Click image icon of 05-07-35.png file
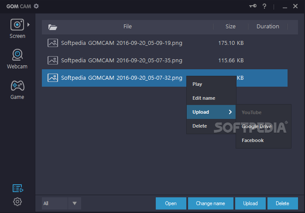This screenshot has width=305, height=213. (53, 61)
